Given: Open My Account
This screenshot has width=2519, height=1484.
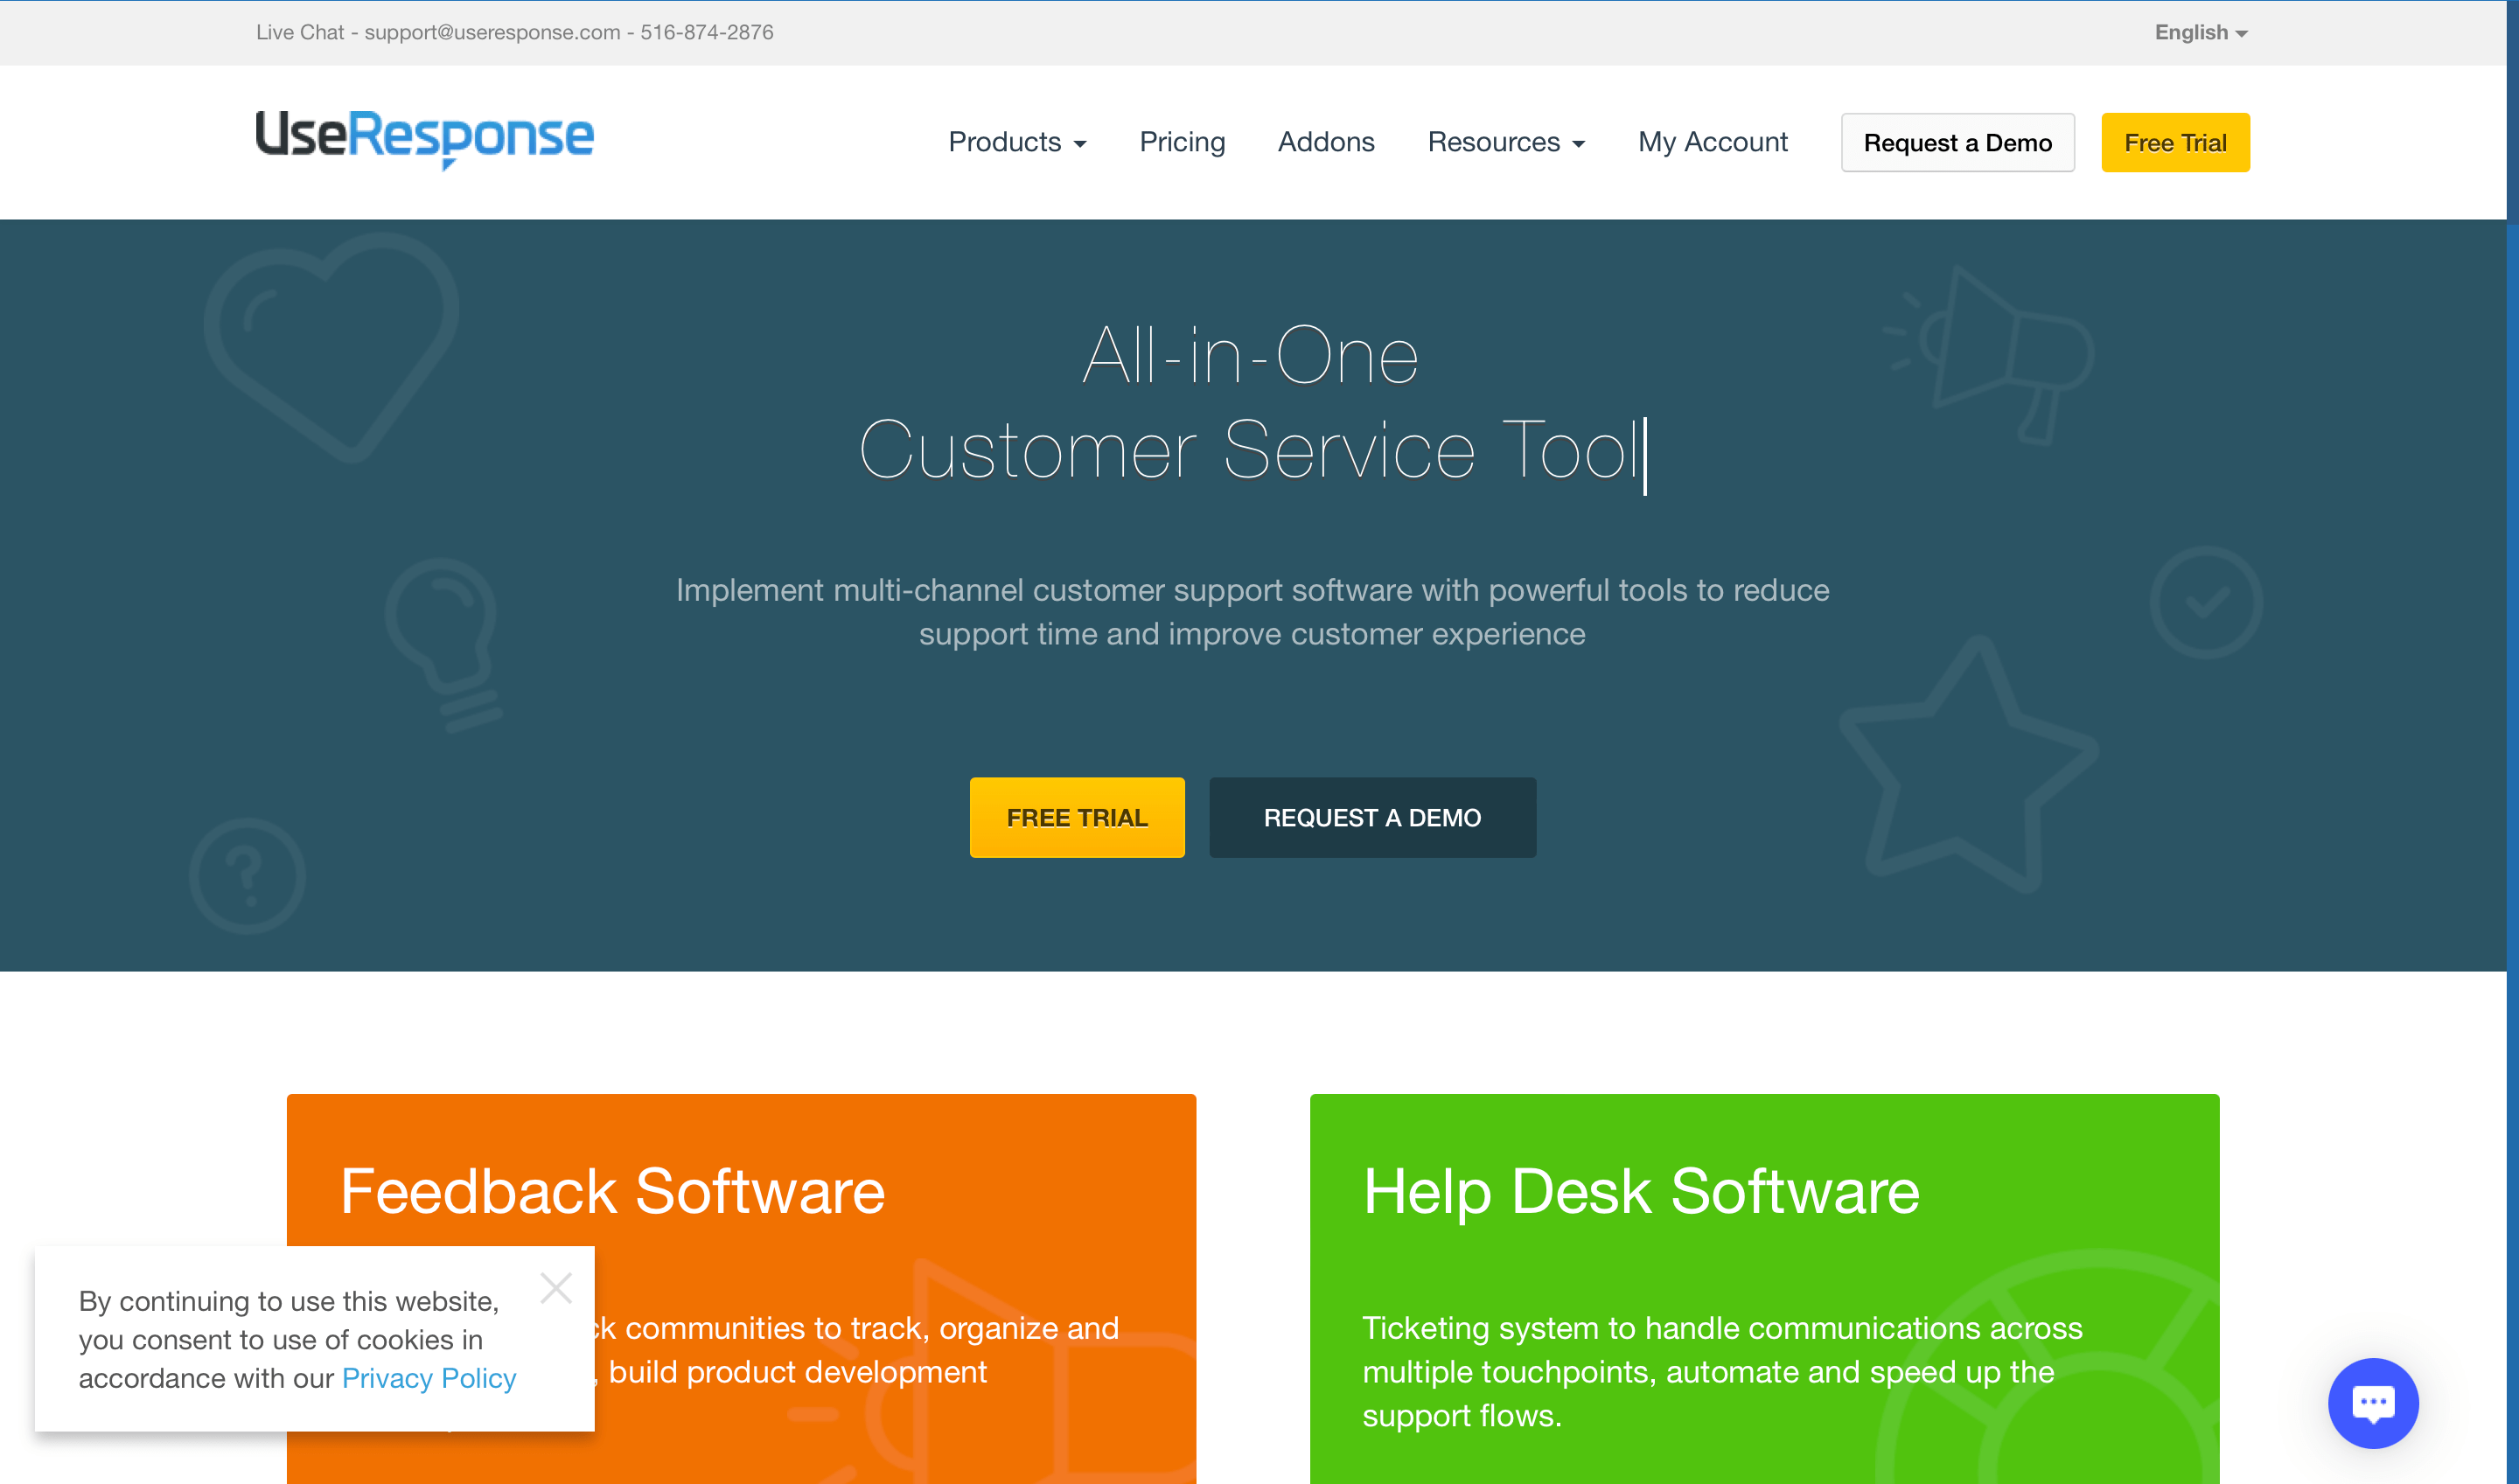Looking at the screenshot, I should click(x=1712, y=142).
